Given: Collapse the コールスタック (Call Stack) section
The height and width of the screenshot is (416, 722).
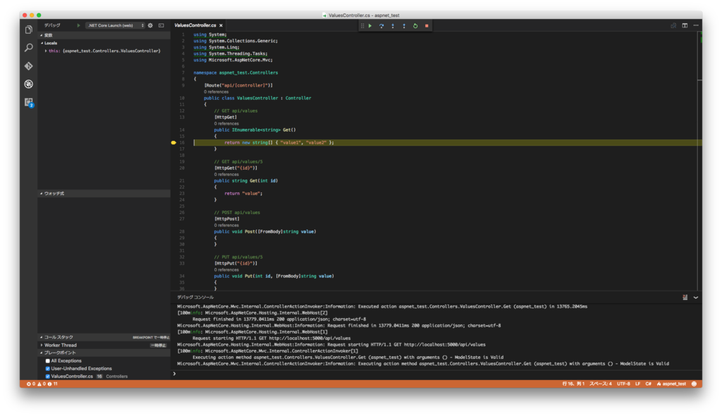Looking at the screenshot, I should click(104, 337).
